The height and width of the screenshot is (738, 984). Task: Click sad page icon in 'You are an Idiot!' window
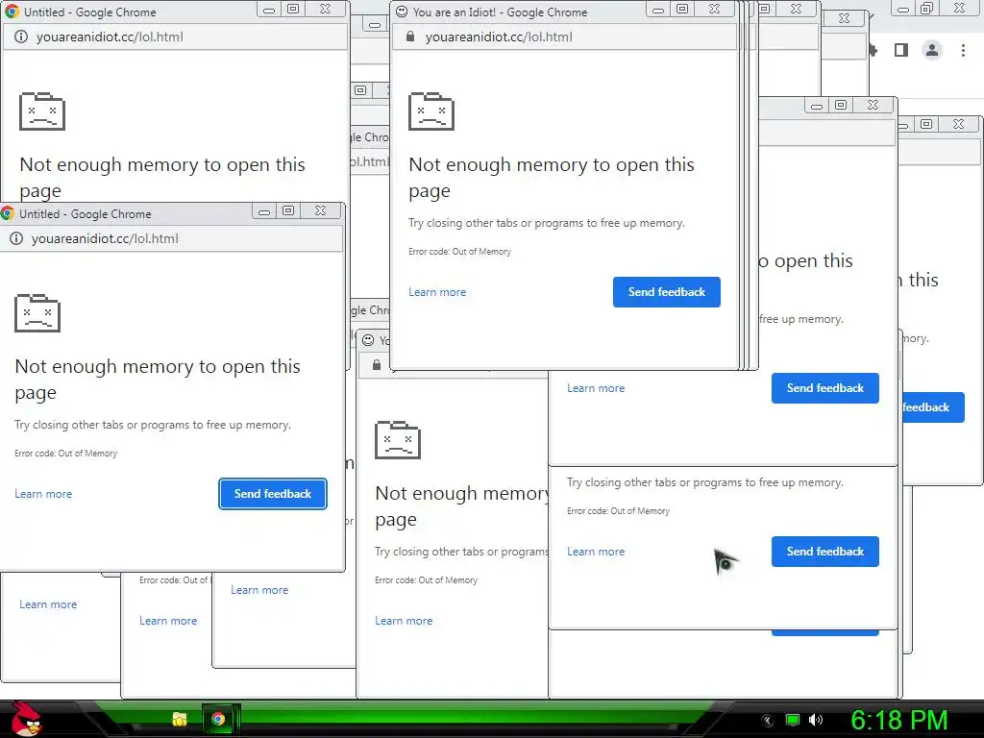click(x=431, y=111)
